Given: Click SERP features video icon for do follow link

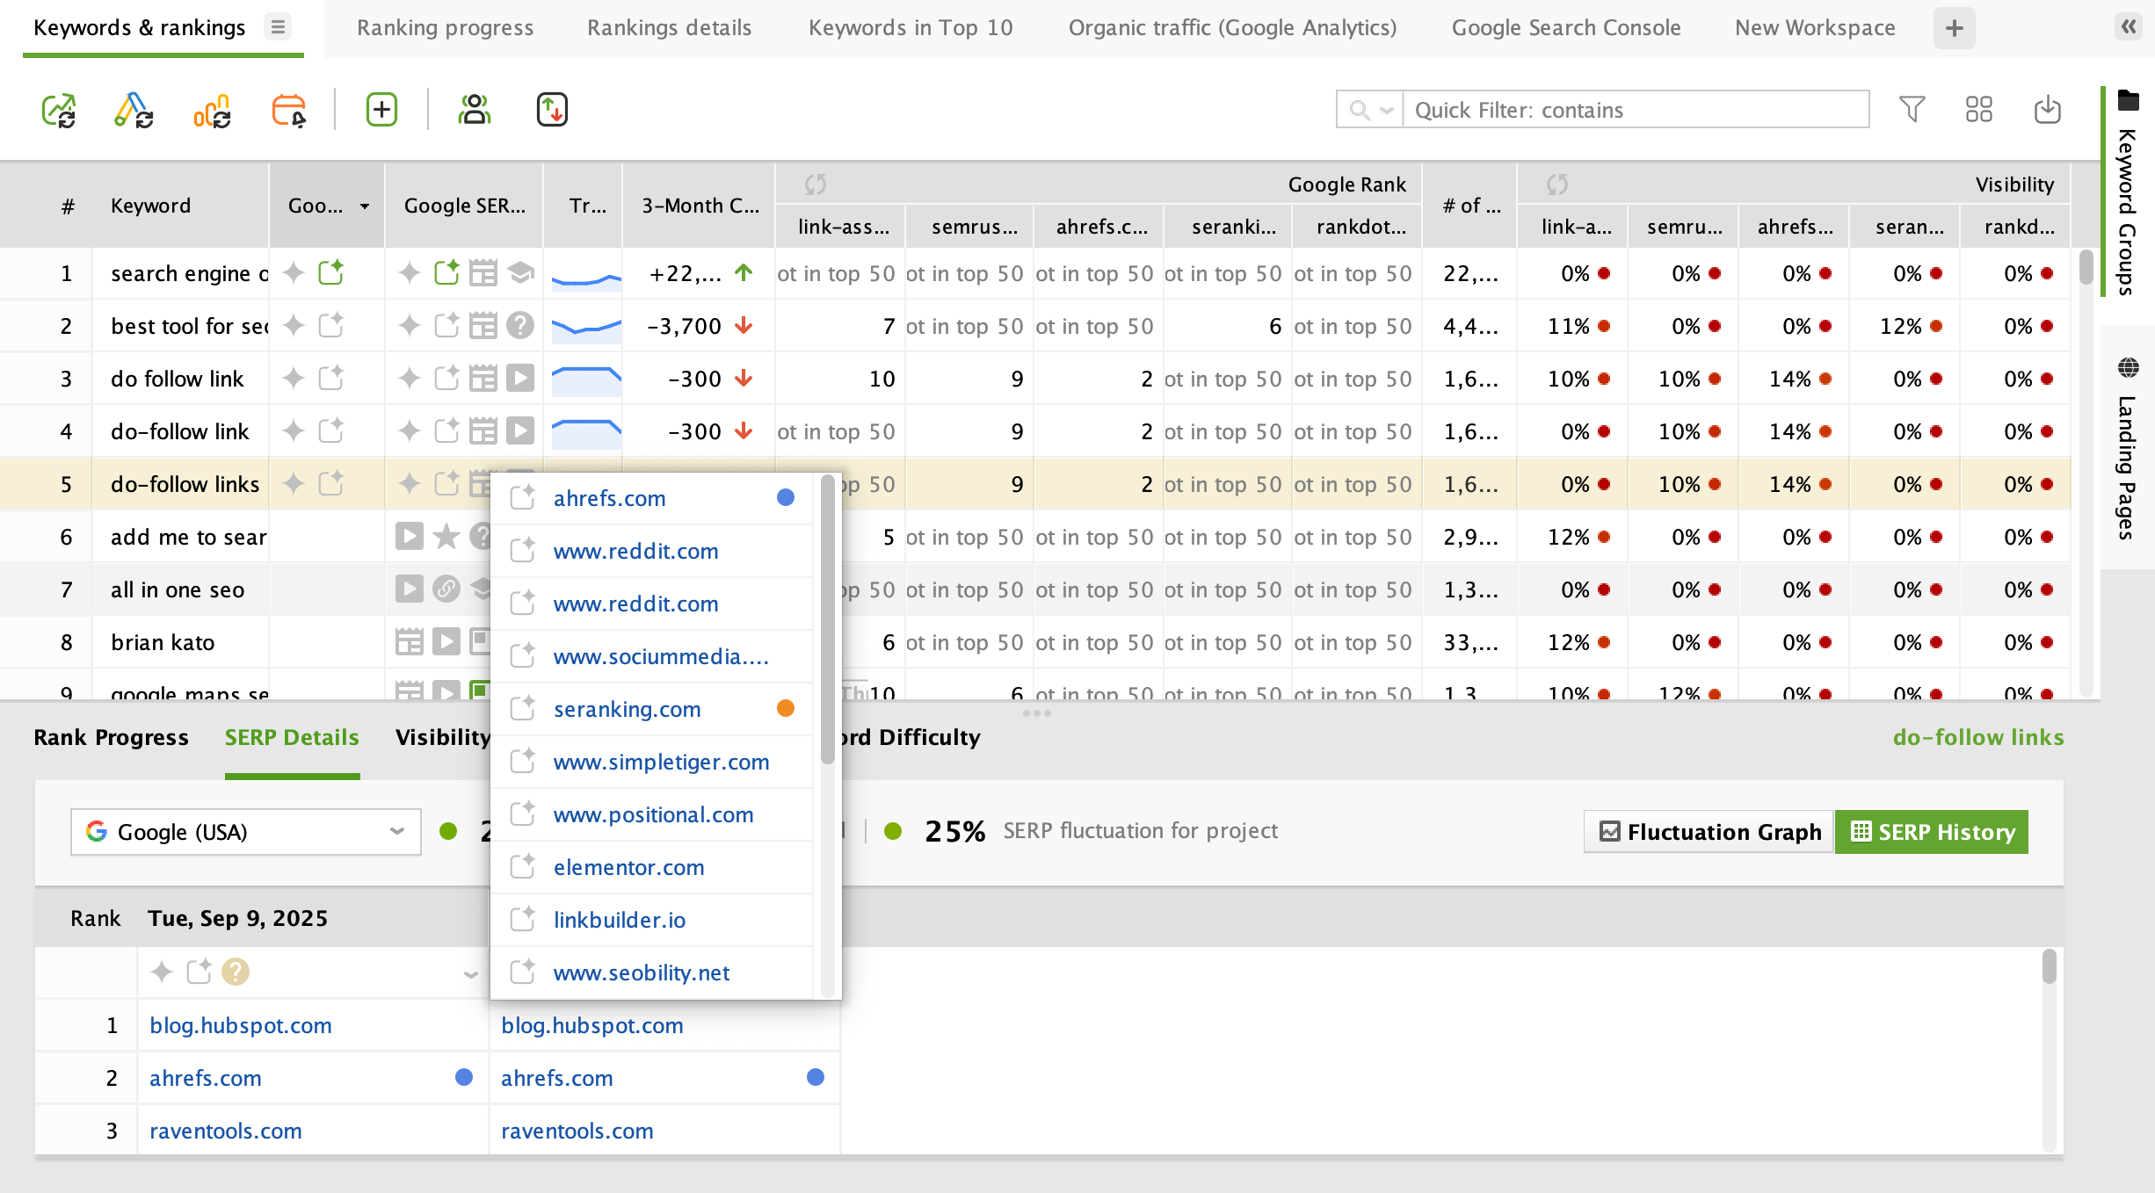Looking at the screenshot, I should pos(520,379).
